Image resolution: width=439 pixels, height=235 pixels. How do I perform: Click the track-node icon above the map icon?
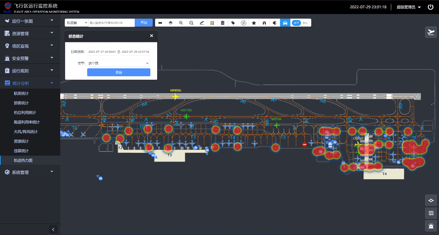point(431,200)
